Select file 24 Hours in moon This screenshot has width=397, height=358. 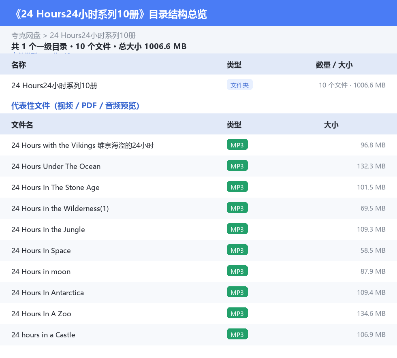tap(198, 271)
